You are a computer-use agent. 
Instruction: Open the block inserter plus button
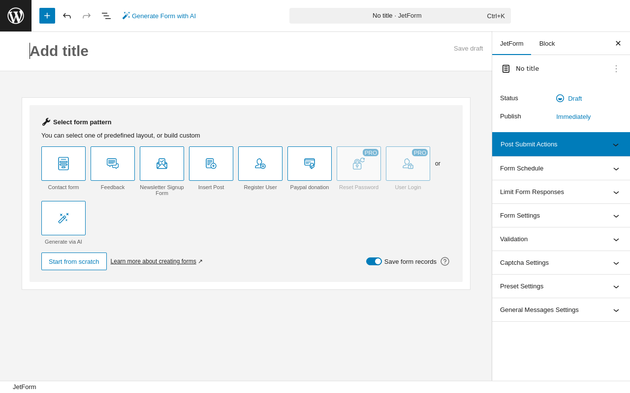tap(47, 16)
